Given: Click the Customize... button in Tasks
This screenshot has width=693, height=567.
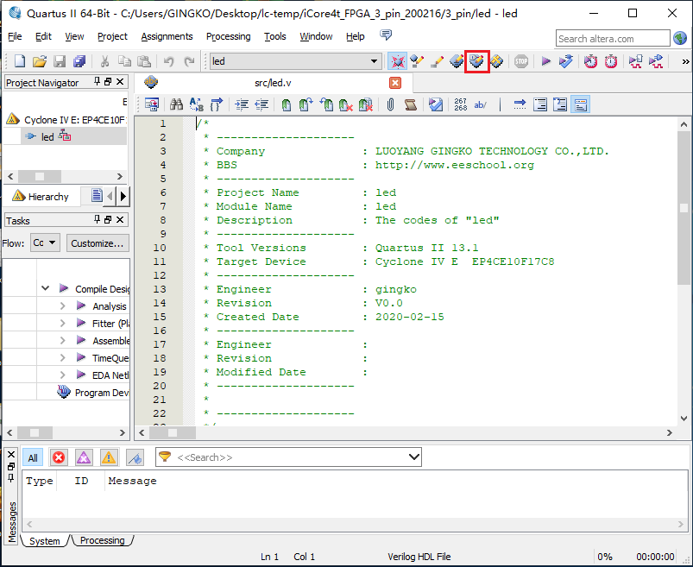Looking at the screenshot, I should click(98, 243).
